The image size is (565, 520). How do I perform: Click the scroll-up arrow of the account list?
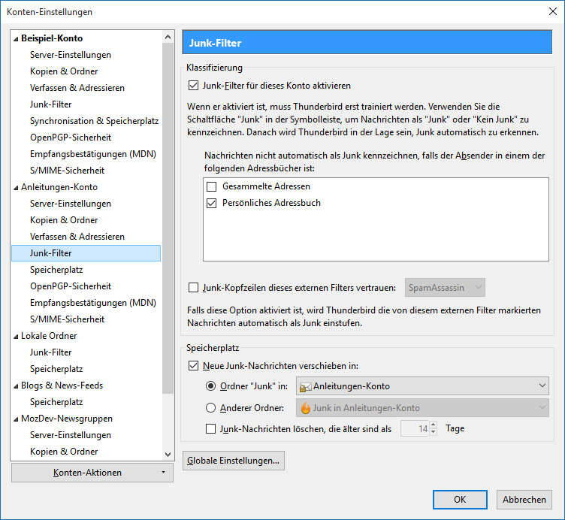coord(168,37)
